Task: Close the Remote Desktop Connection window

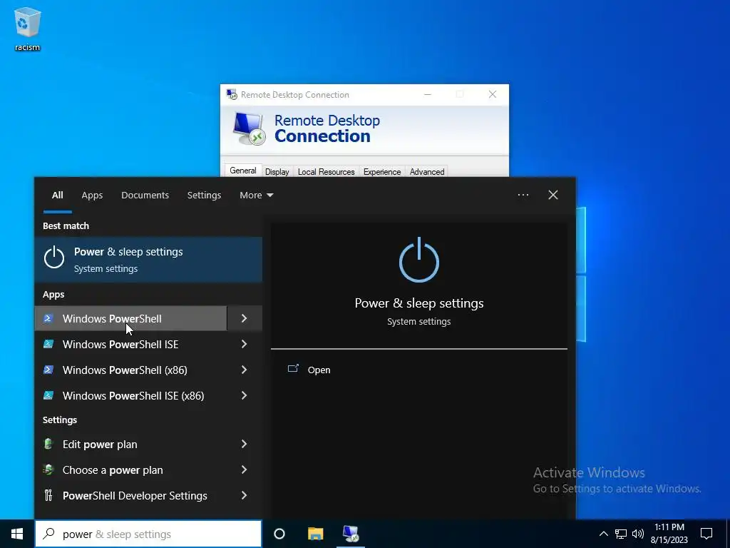Action: point(493,95)
